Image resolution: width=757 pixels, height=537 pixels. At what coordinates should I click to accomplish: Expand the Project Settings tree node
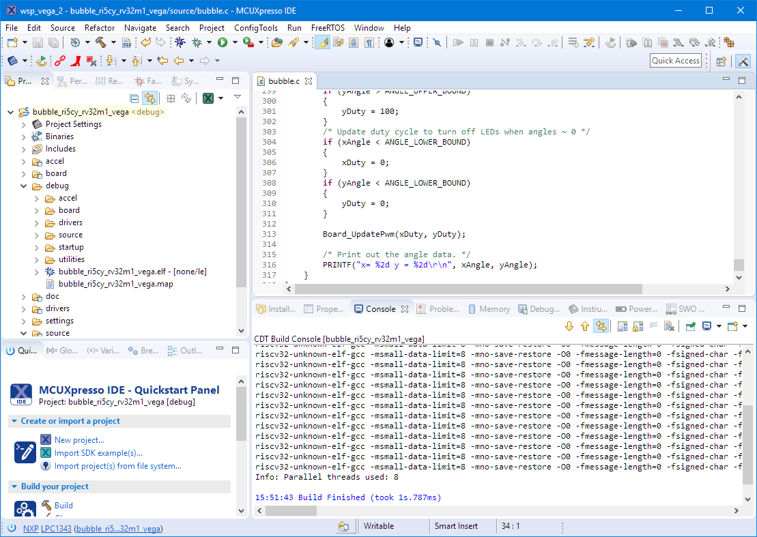click(x=25, y=124)
